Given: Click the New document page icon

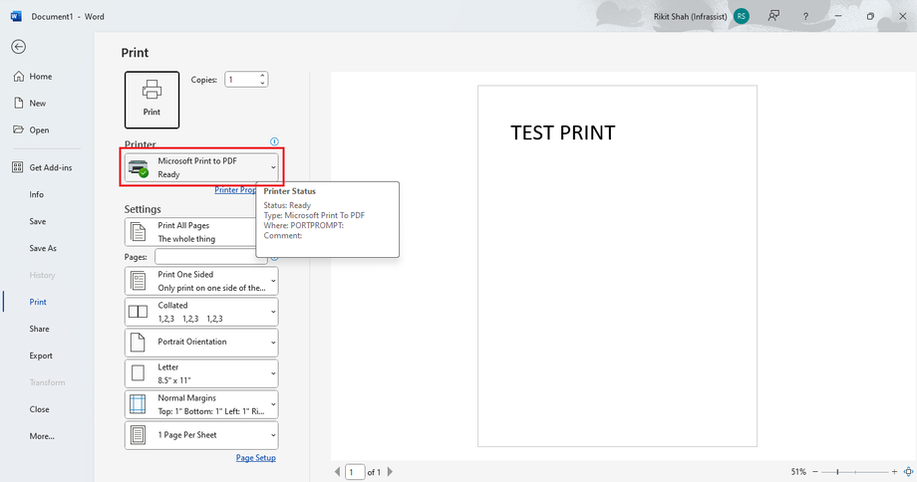Looking at the screenshot, I should (x=19, y=104).
